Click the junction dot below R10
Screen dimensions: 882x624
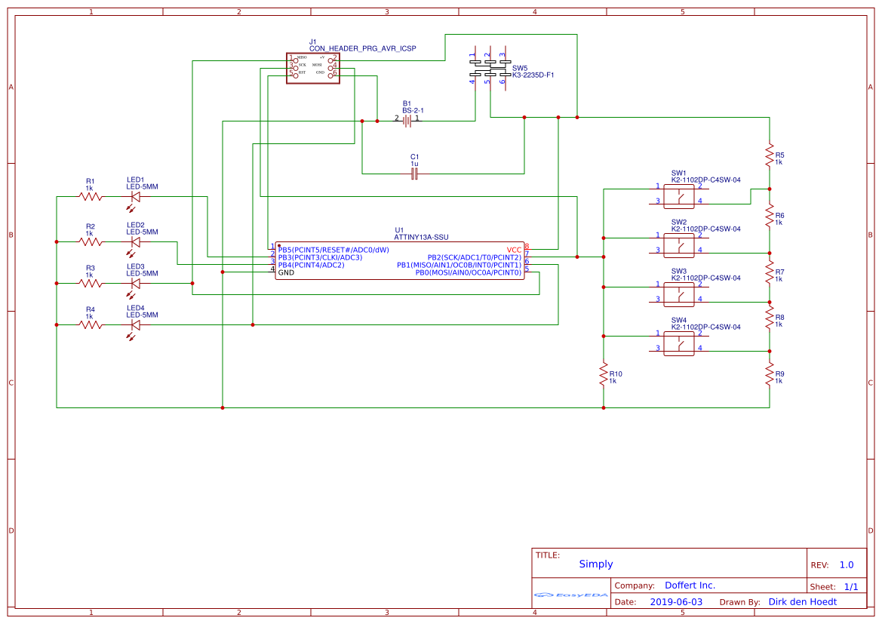[x=604, y=408]
